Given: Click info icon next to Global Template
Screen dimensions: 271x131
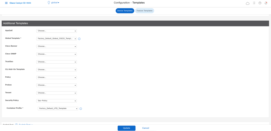Looking at the screenshot, I should click(79, 39).
